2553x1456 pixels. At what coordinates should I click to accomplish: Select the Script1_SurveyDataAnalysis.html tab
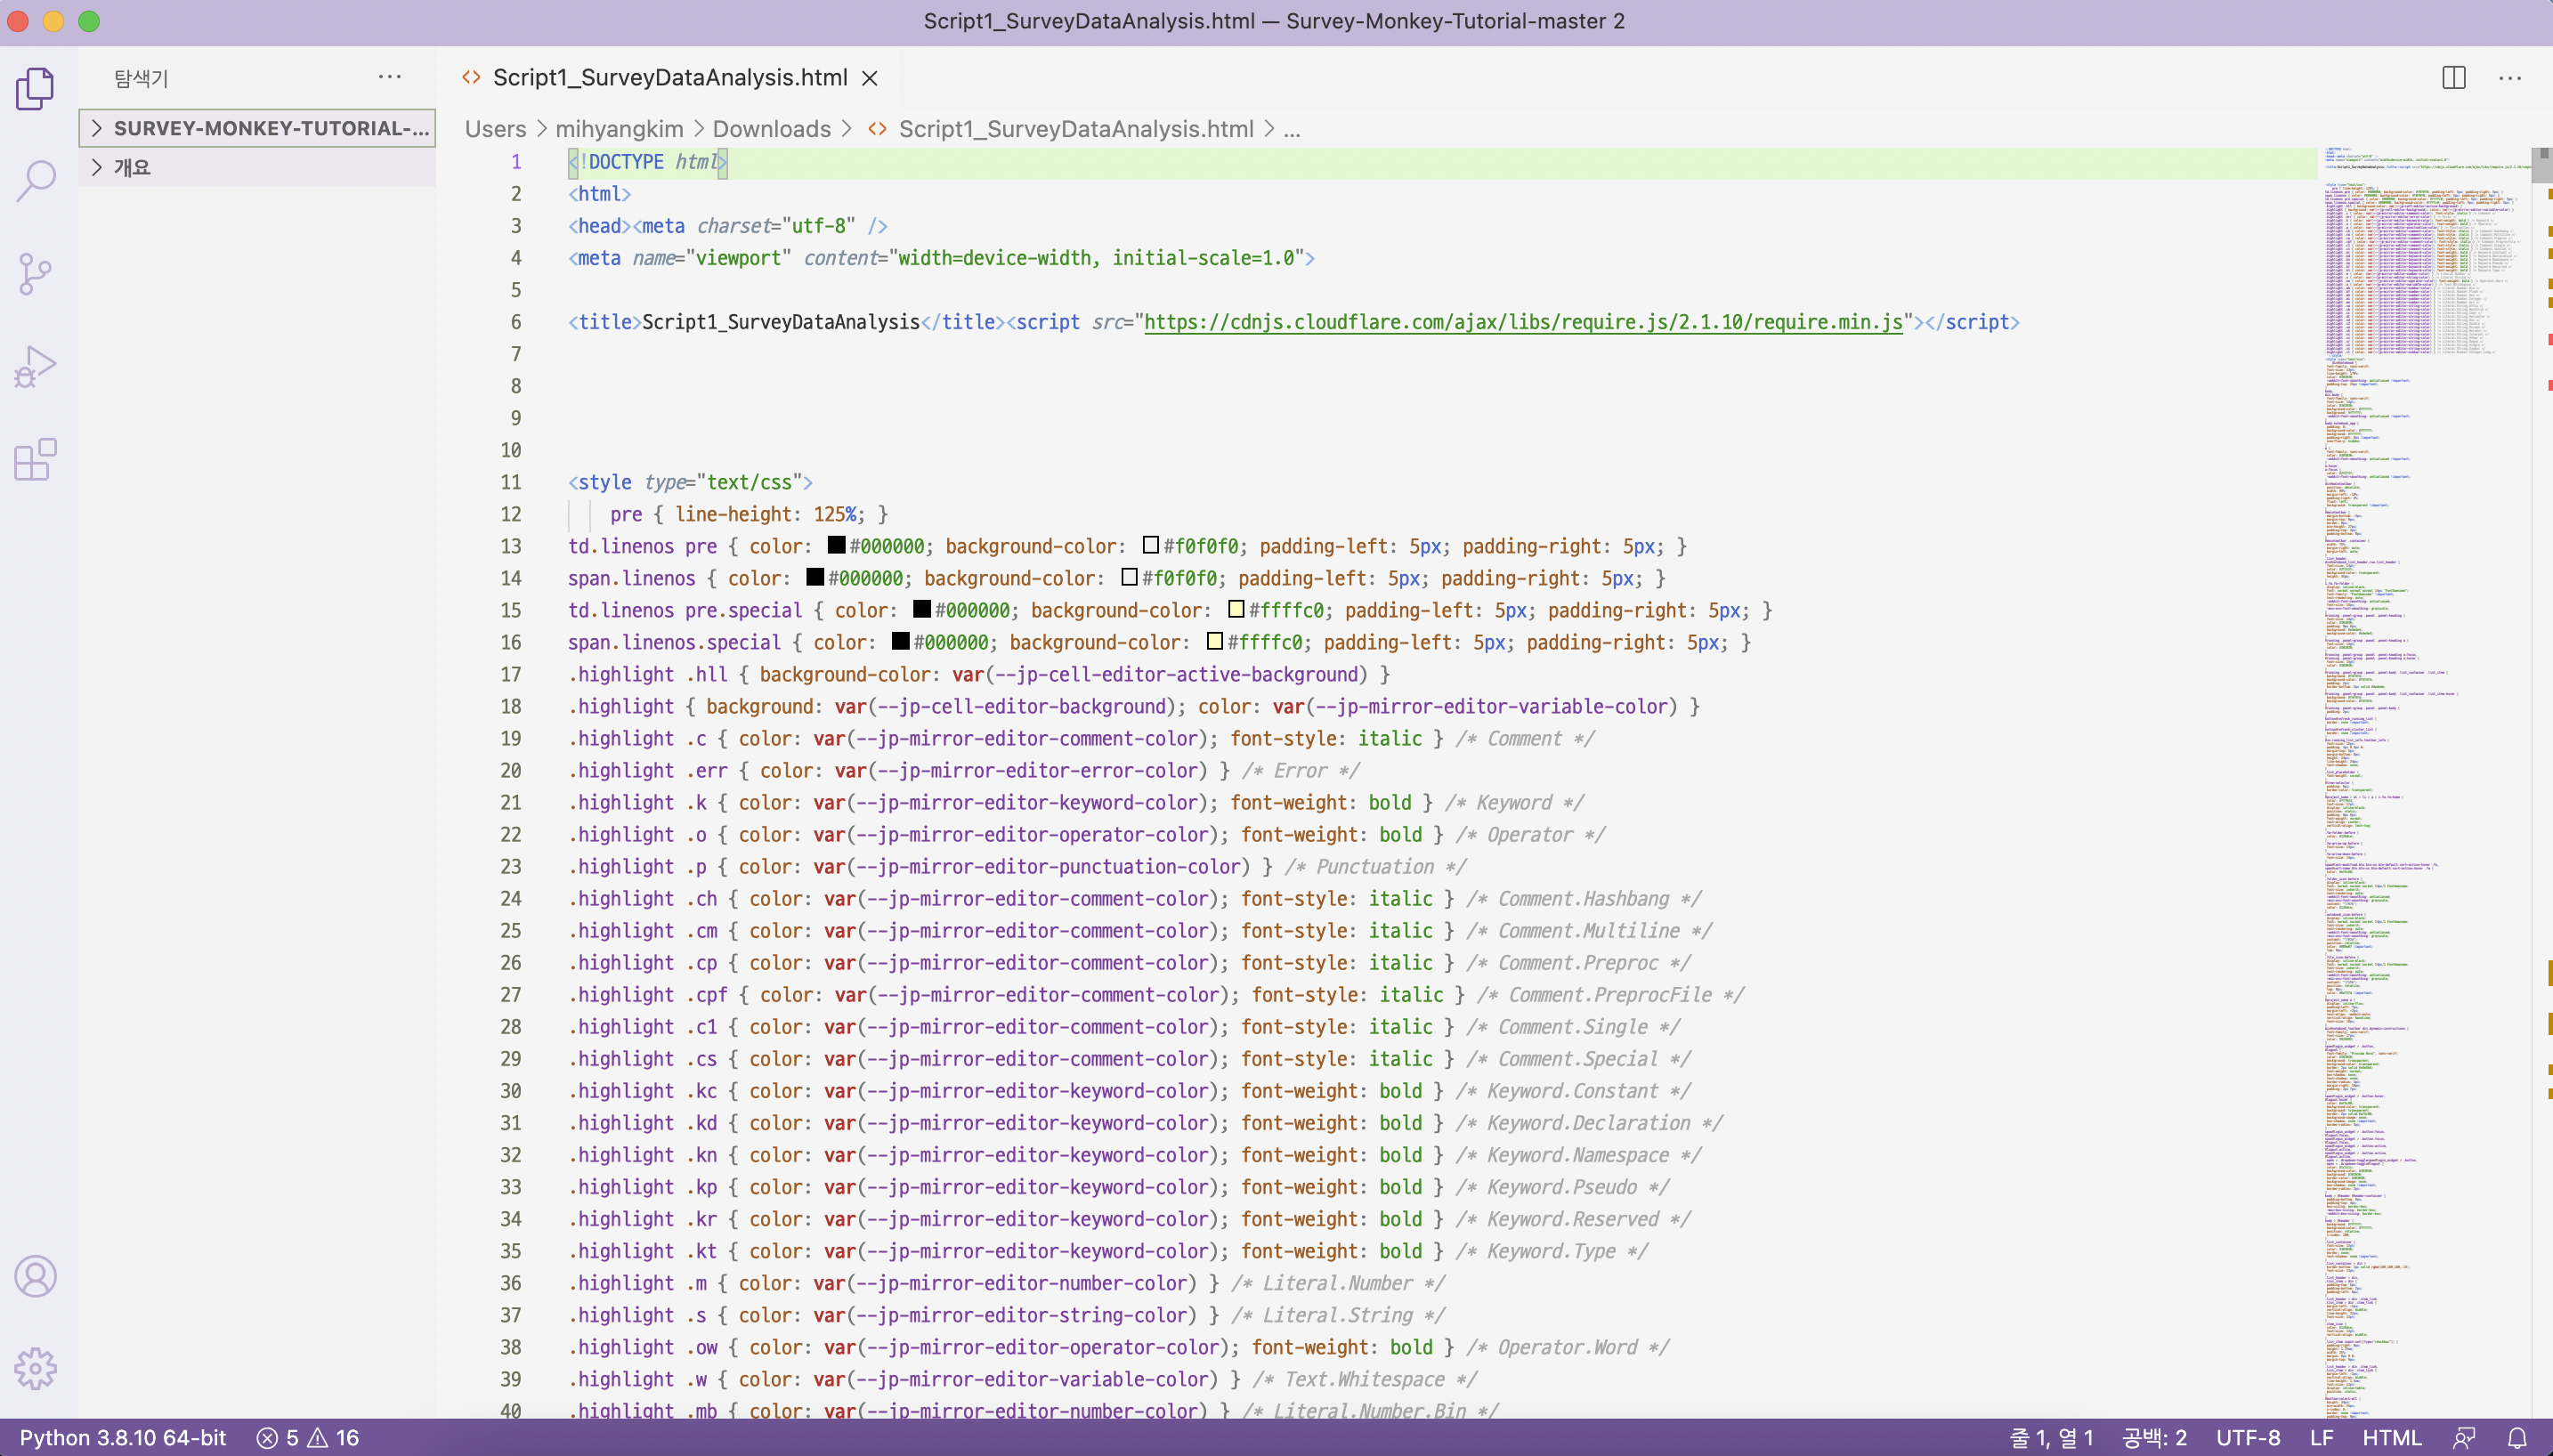(670, 77)
